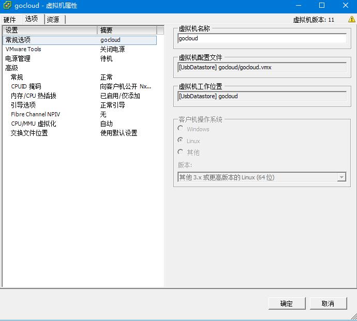Close the 虚拟机属性 window

346,5
